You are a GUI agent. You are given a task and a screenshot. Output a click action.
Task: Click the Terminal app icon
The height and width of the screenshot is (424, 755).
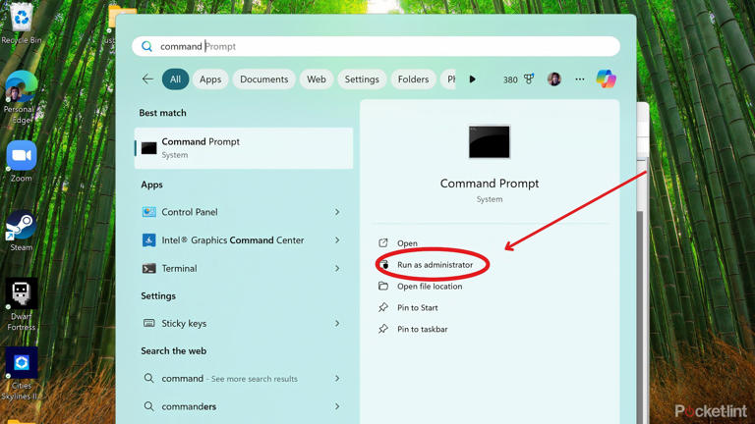[148, 268]
